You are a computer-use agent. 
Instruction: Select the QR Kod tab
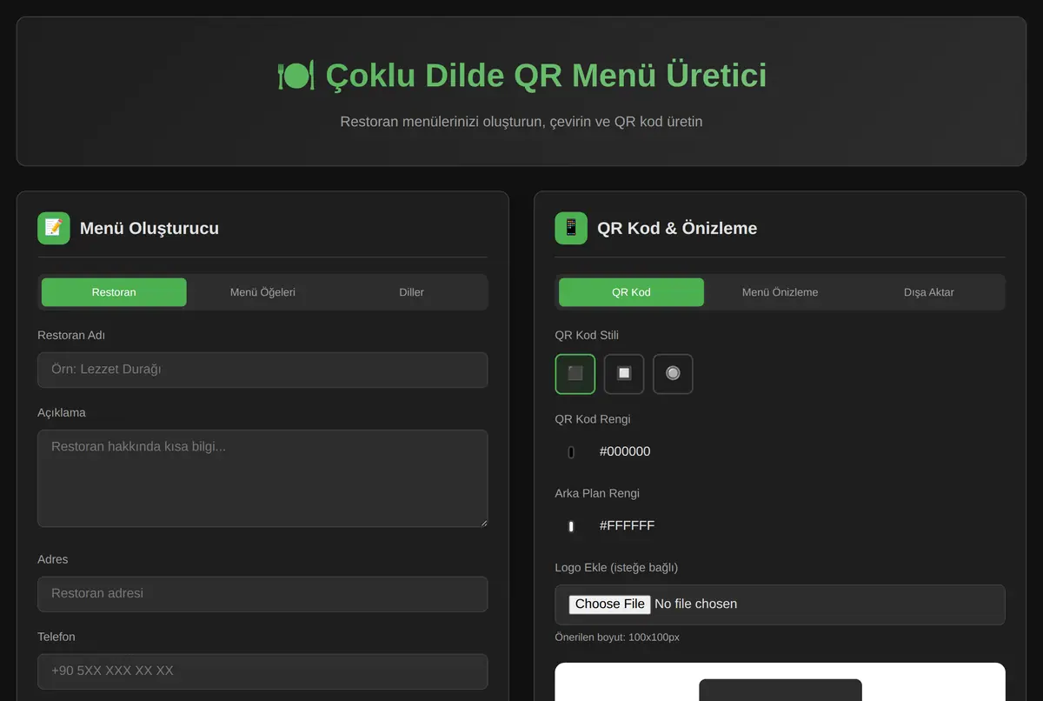click(x=631, y=292)
